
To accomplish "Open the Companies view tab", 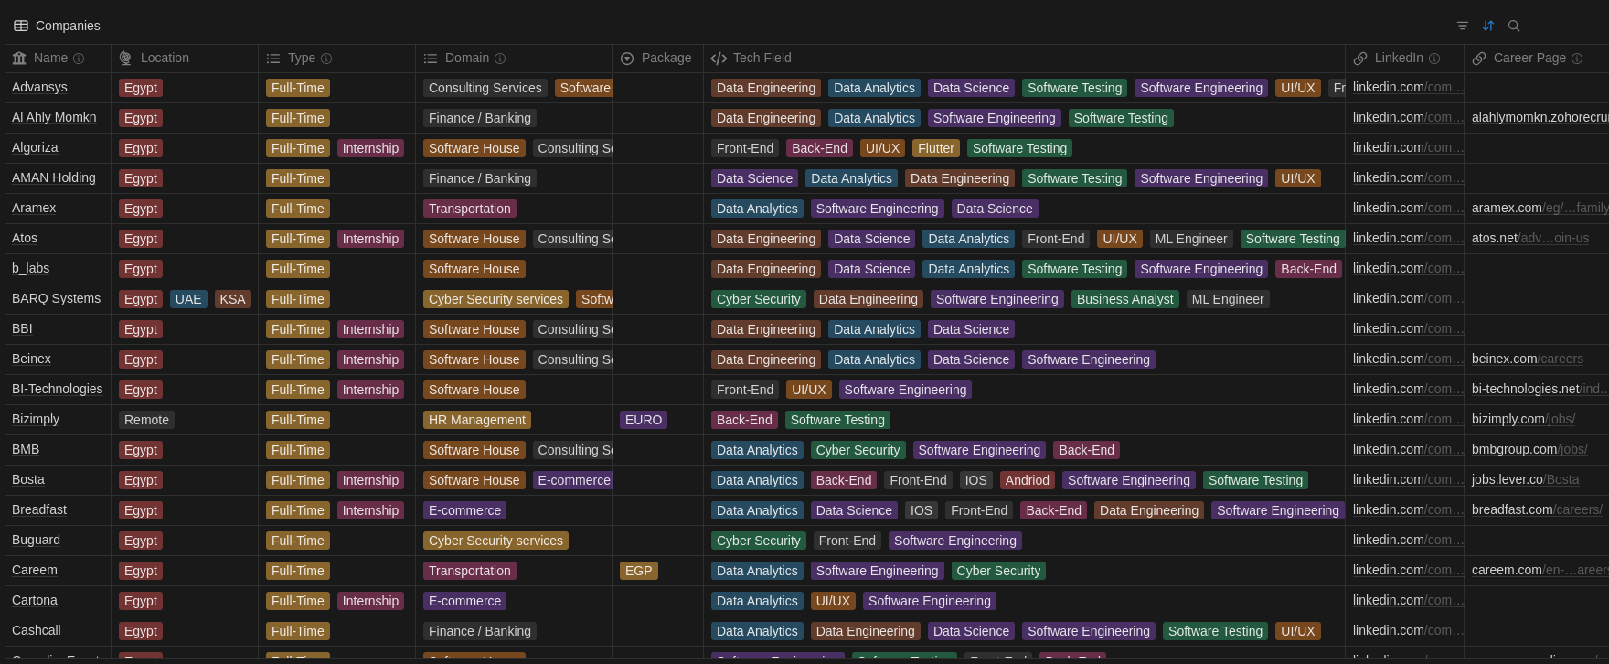I will pos(57,26).
